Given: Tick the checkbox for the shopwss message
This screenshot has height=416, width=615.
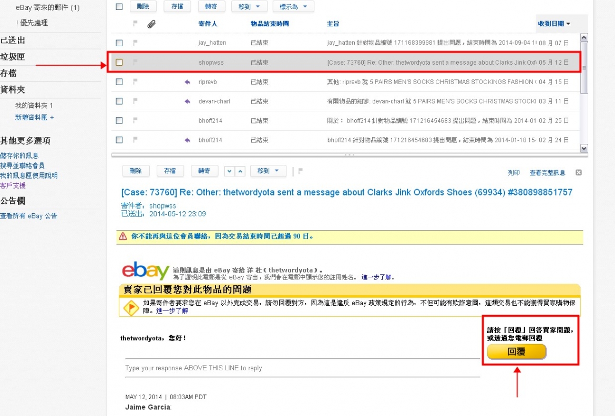Looking at the screenshot, I should click(119, 63).
